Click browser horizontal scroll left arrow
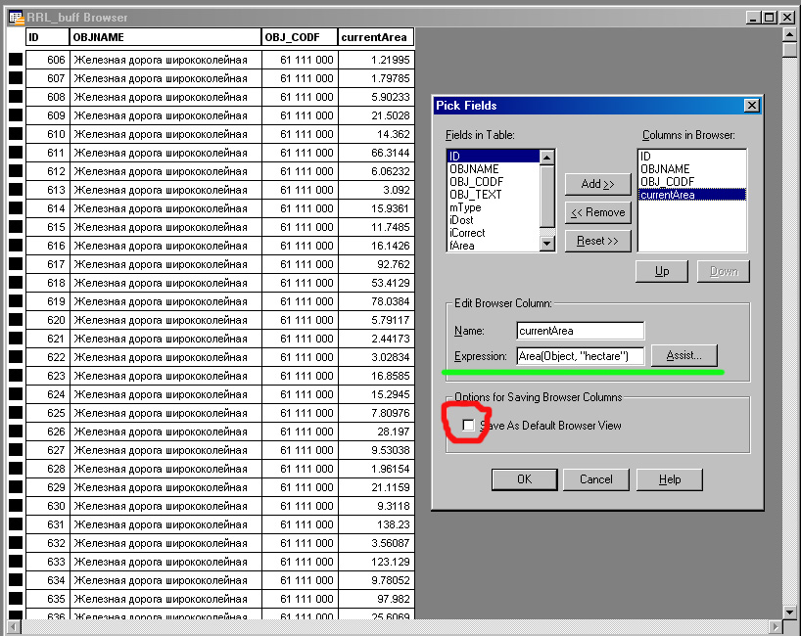 14,627
